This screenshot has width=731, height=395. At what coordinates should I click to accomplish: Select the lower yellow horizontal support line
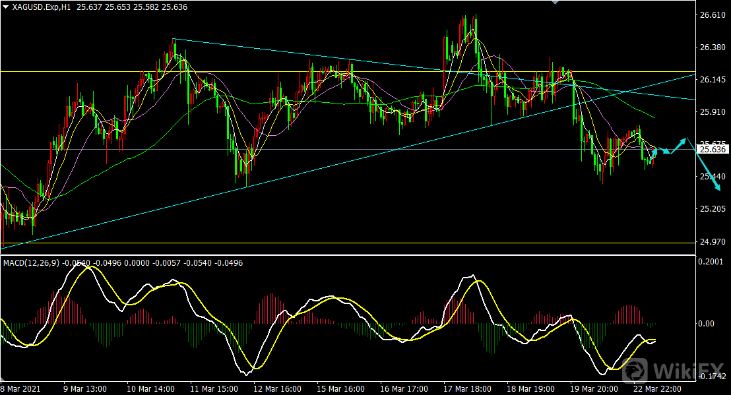330,243
